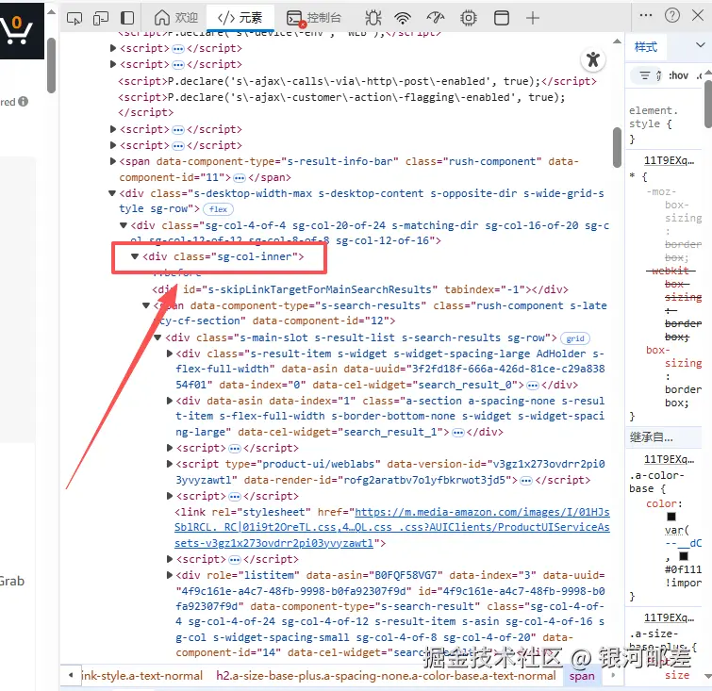Expand the first collapsed script node arrow
This screenshot has height=691, width=712.
point(113,48)
